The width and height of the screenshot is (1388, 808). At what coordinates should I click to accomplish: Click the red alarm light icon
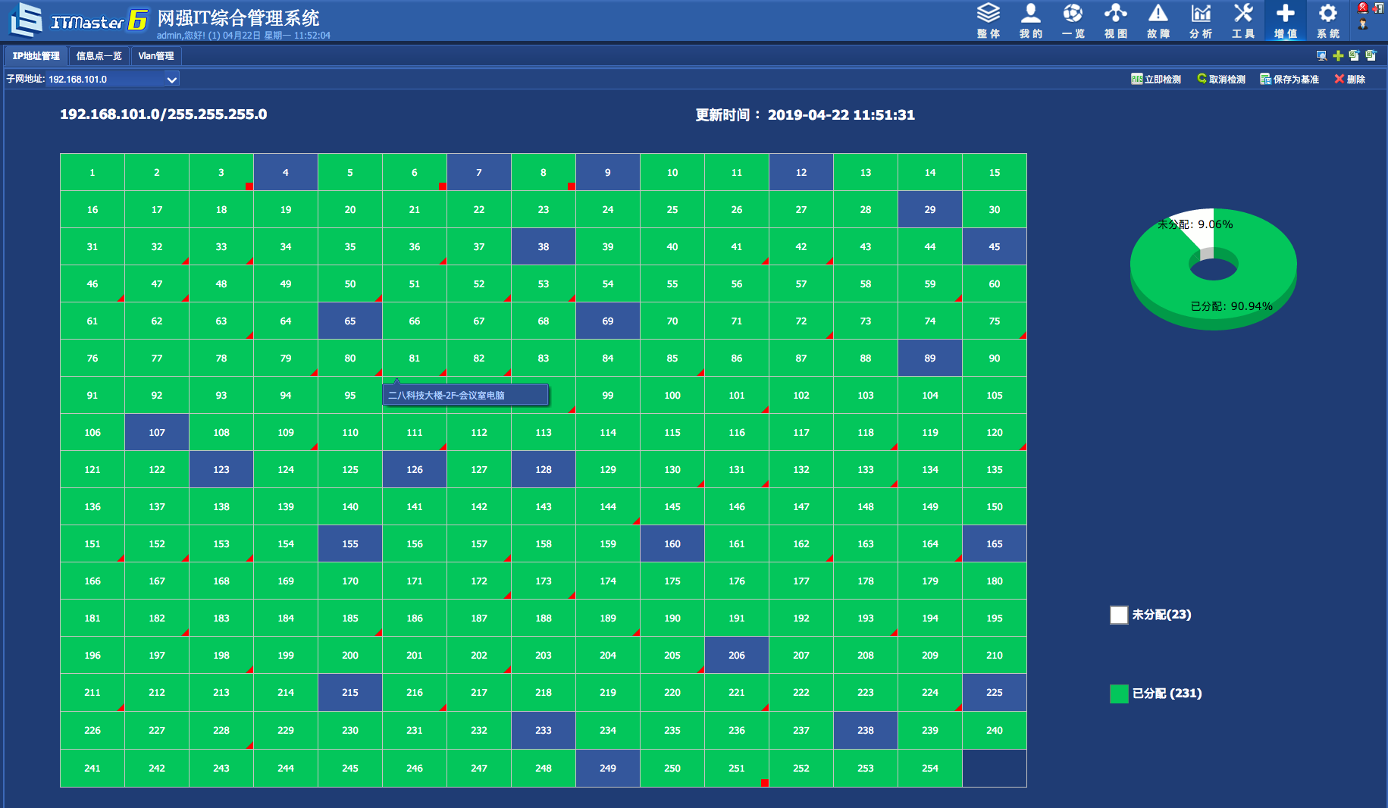[1363, 8]
